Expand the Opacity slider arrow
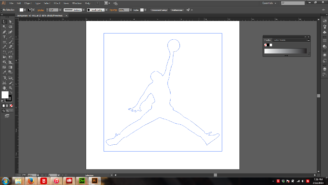Image resolution: width=328 pixels, height=185 pixels. pos(131,10)
